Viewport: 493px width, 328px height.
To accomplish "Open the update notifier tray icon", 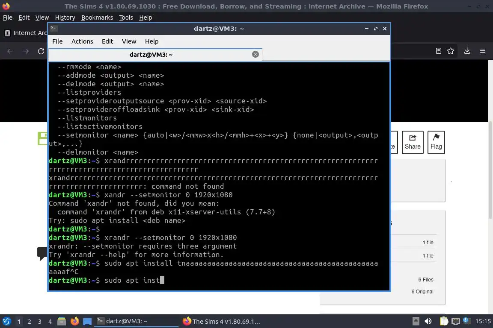I will click(x=467, y=321).
